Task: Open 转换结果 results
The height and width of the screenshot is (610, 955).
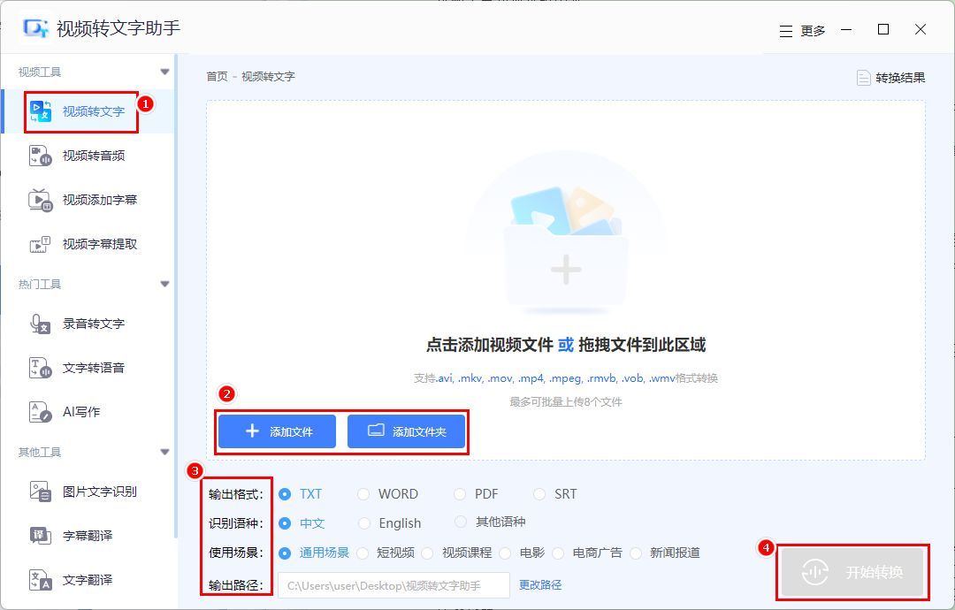Action: click(891, 77)
